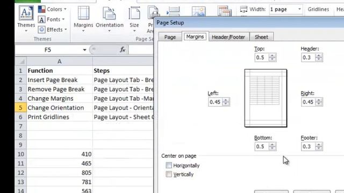Click the margins page preview thumbnail
This screenshot has width=344, height=193.
266,98
